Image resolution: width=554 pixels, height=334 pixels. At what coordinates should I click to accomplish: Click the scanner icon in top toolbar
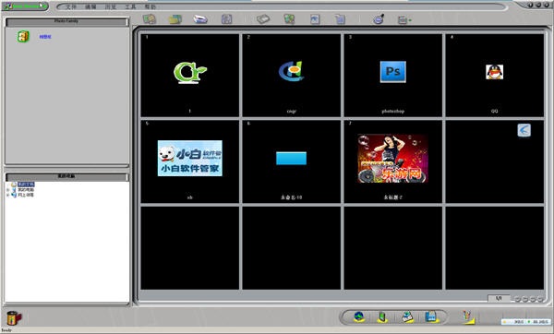click(200, 19)
